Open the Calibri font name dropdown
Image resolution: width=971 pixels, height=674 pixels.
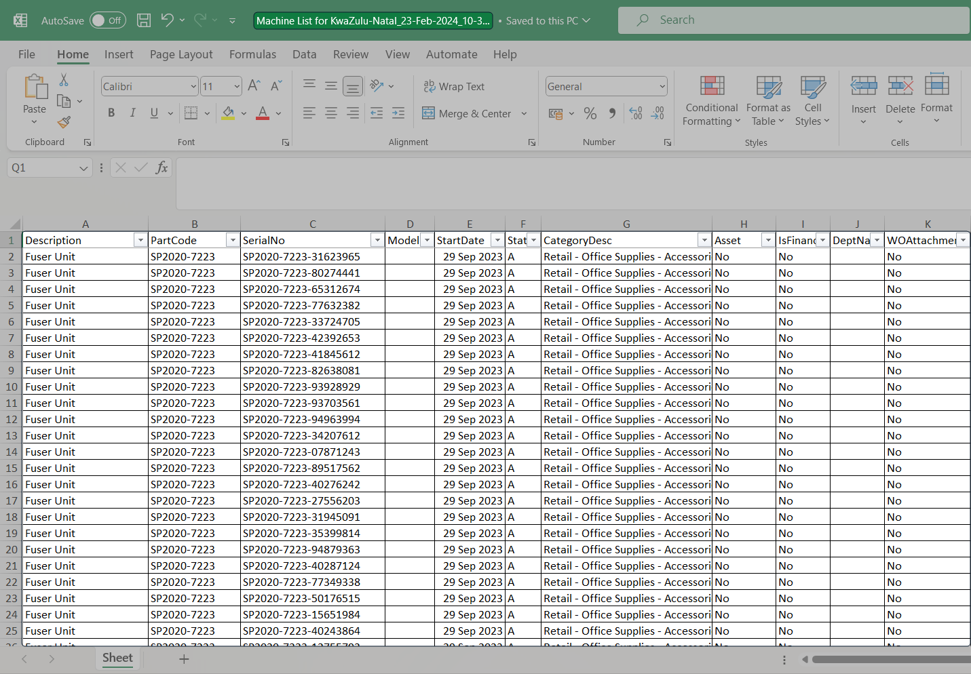coord(193,87)
